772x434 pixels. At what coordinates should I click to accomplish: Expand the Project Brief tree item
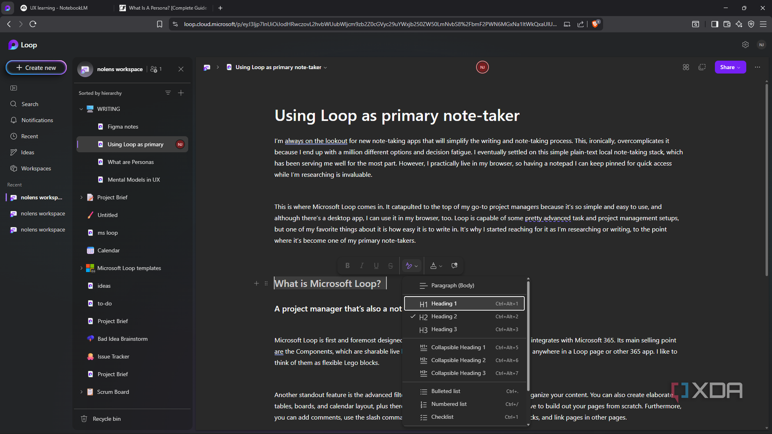[81, 197]
